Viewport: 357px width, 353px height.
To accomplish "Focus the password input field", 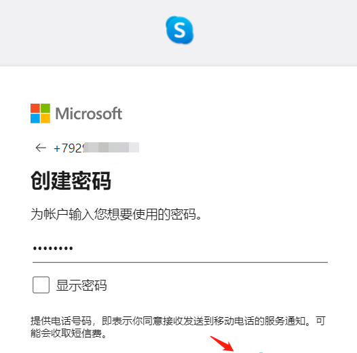I will pos(180,249).
